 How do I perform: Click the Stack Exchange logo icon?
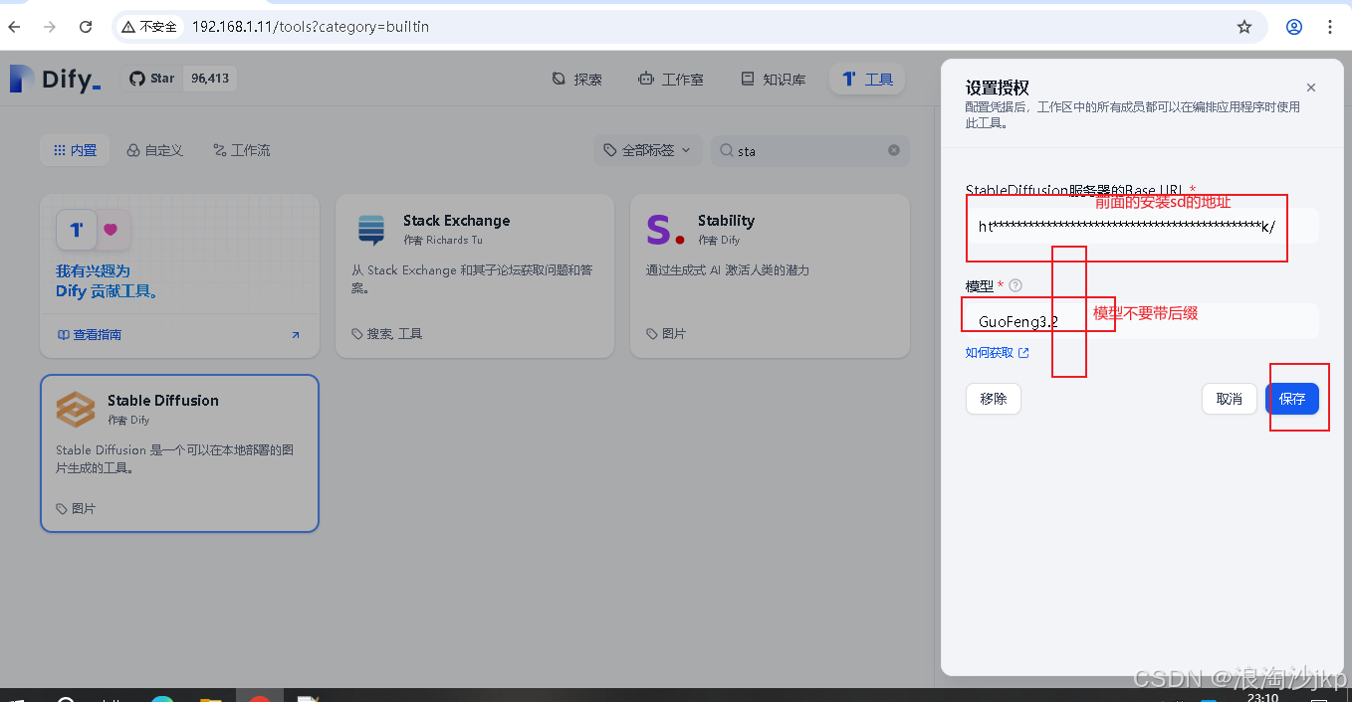pyautogui.click(x=371, y=230)
